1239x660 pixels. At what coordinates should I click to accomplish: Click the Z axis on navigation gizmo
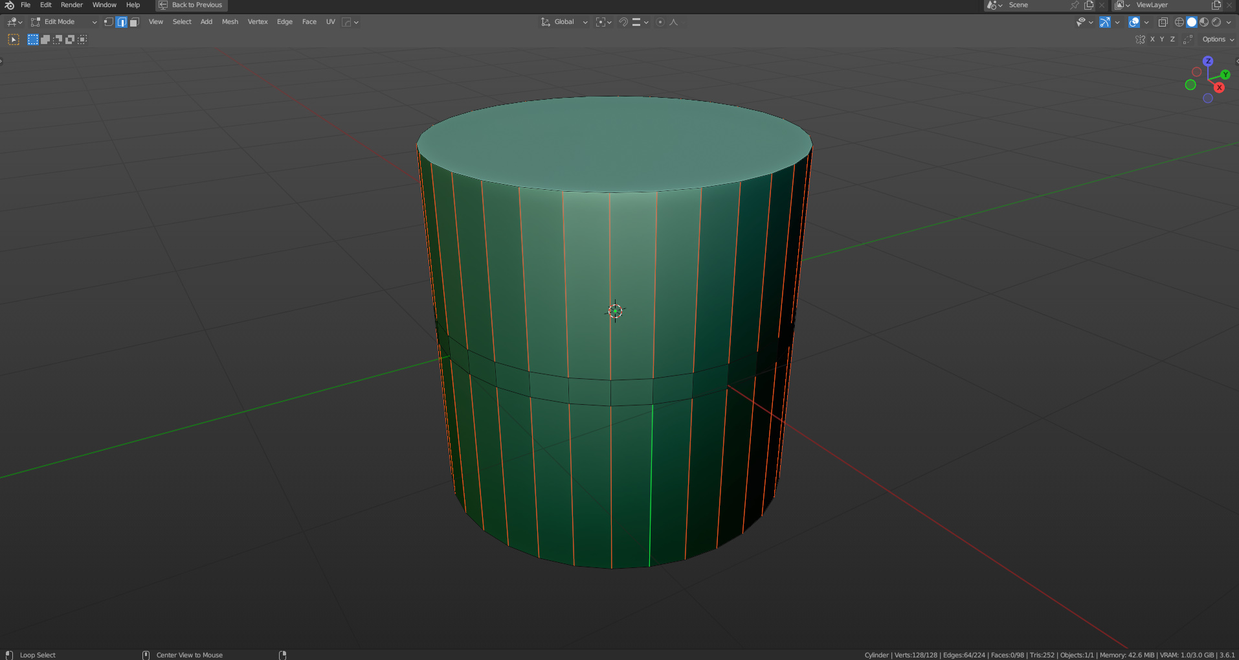click(x=1208, y=61)
